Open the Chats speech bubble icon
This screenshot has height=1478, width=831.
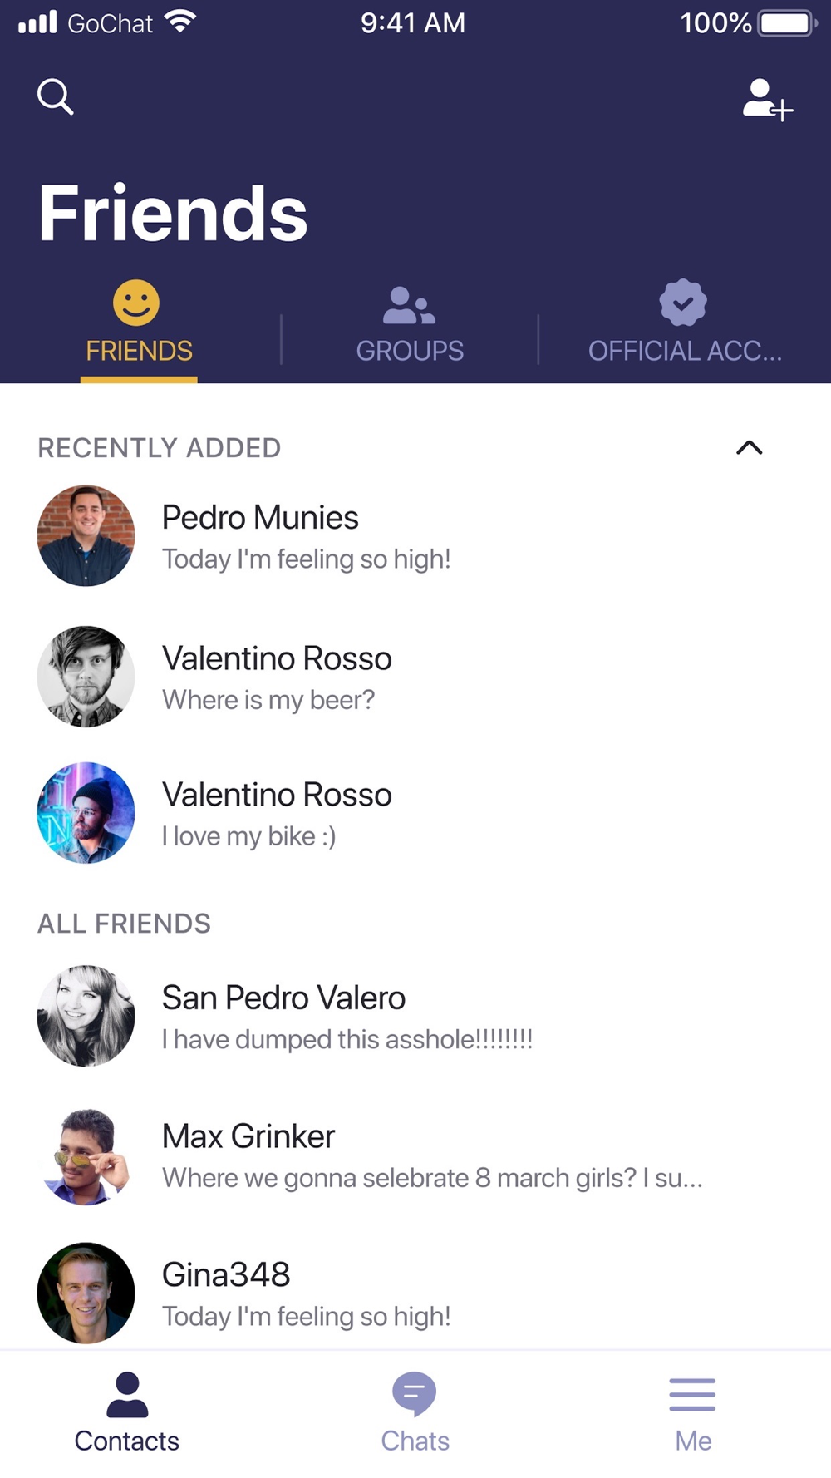(x=415, y=1394)
